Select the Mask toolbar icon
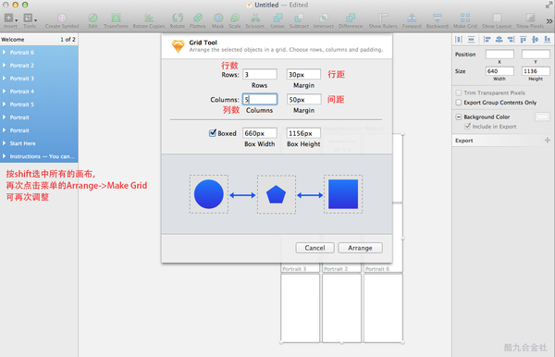Image resolution: width=555 pixels, height=357 pixels. coord(218,21)
